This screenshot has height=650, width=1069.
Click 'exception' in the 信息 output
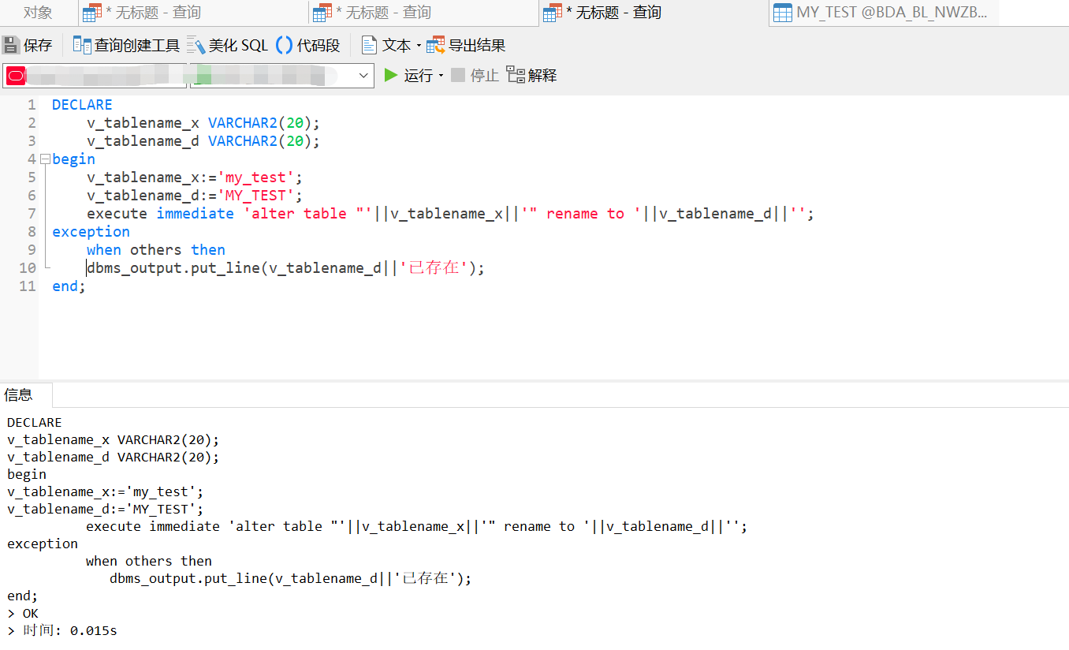pyautogui.click(x=43, y=544)
